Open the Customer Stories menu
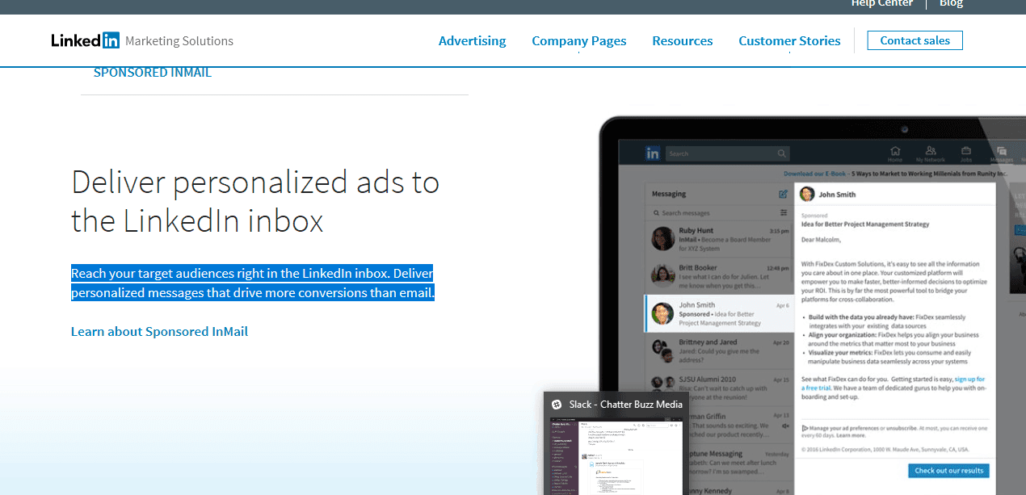 click(x=789, y=40)
